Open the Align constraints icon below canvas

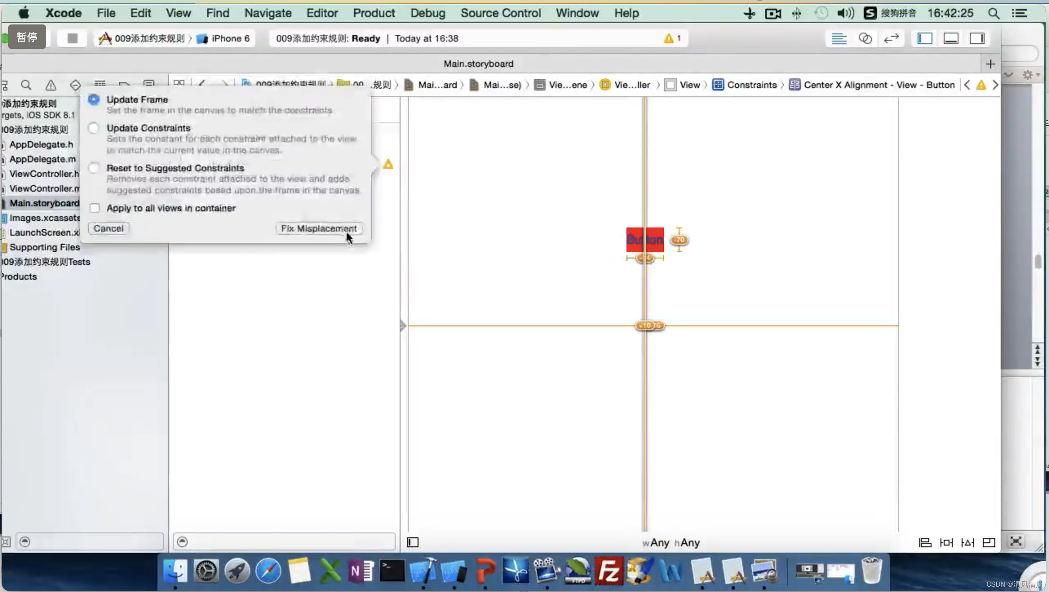pyautogui.click(x=925, y=542)
